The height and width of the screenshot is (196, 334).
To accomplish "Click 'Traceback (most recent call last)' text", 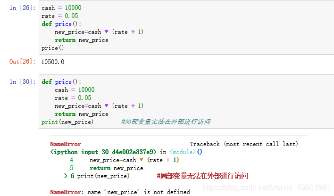I will pyautogui.click(x=244, y=144).
